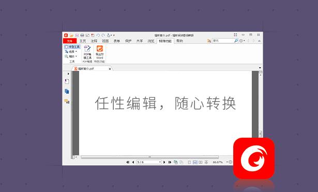Screen dimensions: 318x192
Task: Go to the last page button
Action: pyautogui.click(x=170, y=162)
